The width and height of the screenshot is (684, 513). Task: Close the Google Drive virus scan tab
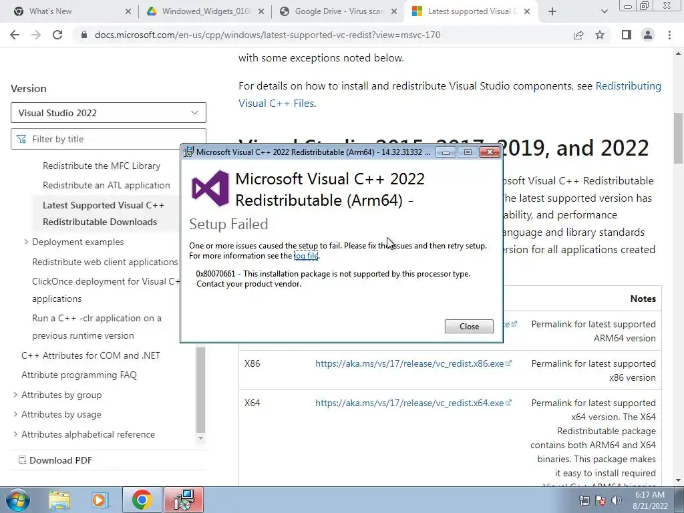[x=394, y=11]
